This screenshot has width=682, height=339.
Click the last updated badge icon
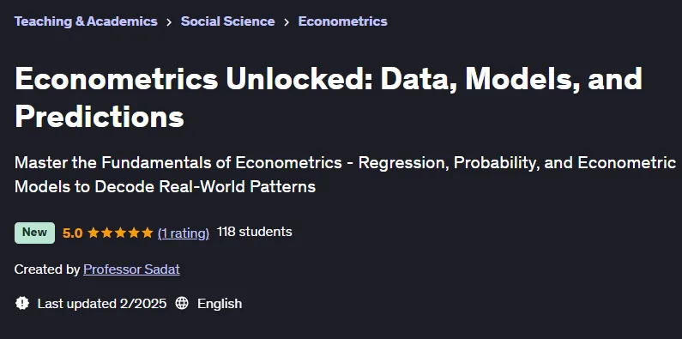pyautogui.click(x=22, y=303)
